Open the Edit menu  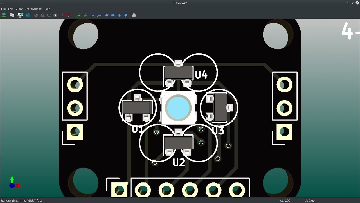pyautogui.click(x=11, y=9)
